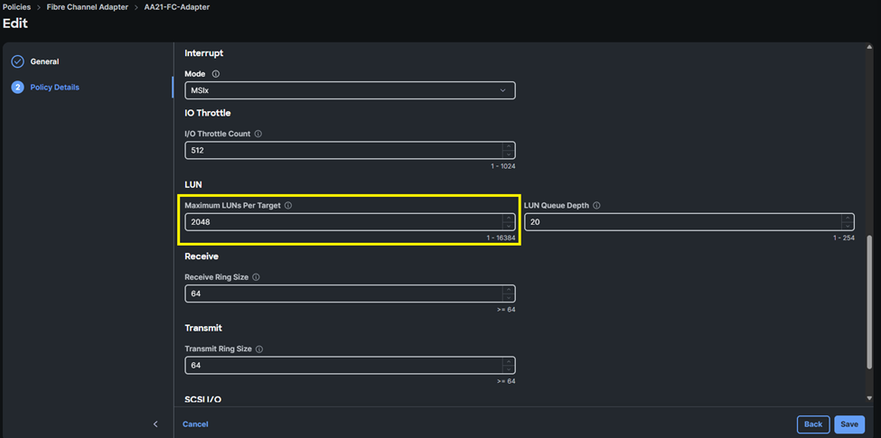Click info icon next to LUN Queue Depth
Screen dimensions: 881x438
click(x=596, y=206)
